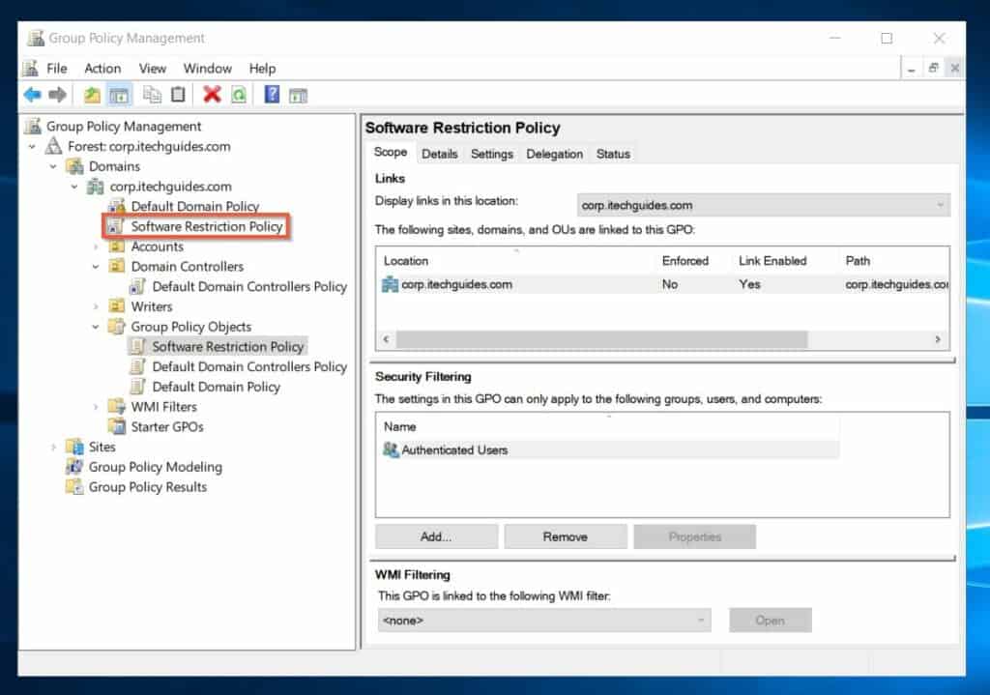This screenshot has height=695, width=990.
Task: Open Help using the question mark icon
Action: [272, 95]
